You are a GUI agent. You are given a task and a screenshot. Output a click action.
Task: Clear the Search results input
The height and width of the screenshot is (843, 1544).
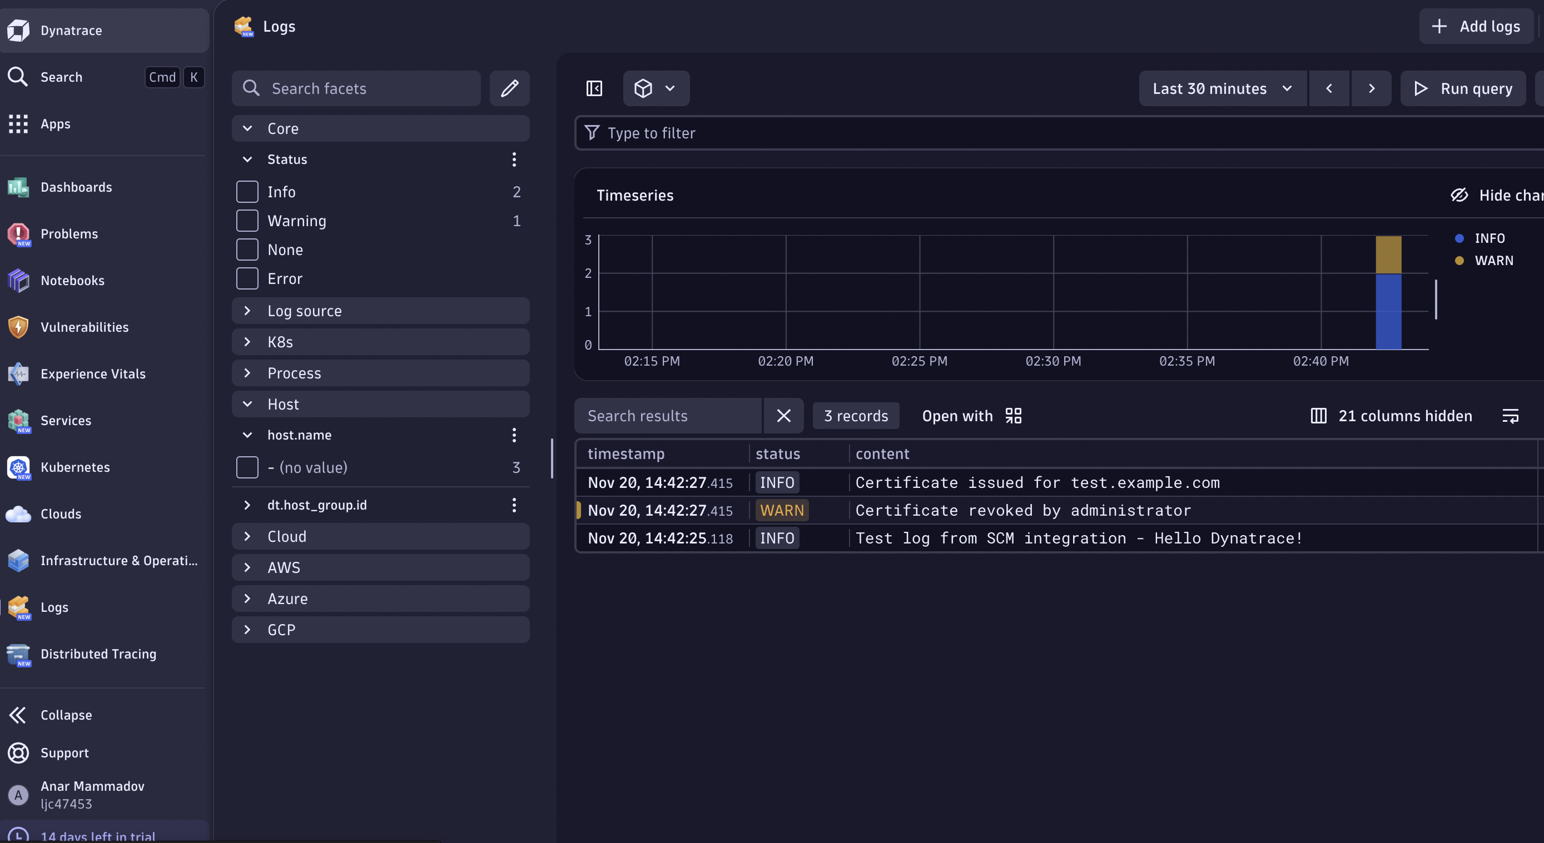click(783, 415)
